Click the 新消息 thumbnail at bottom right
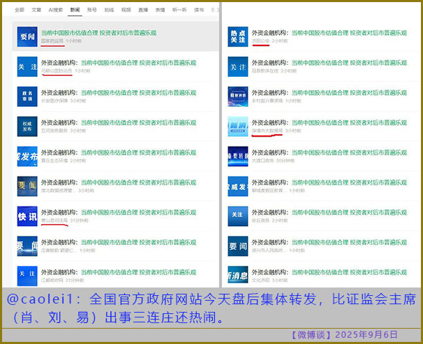Screen dimensions: 423x344 (x=238, y=276)
